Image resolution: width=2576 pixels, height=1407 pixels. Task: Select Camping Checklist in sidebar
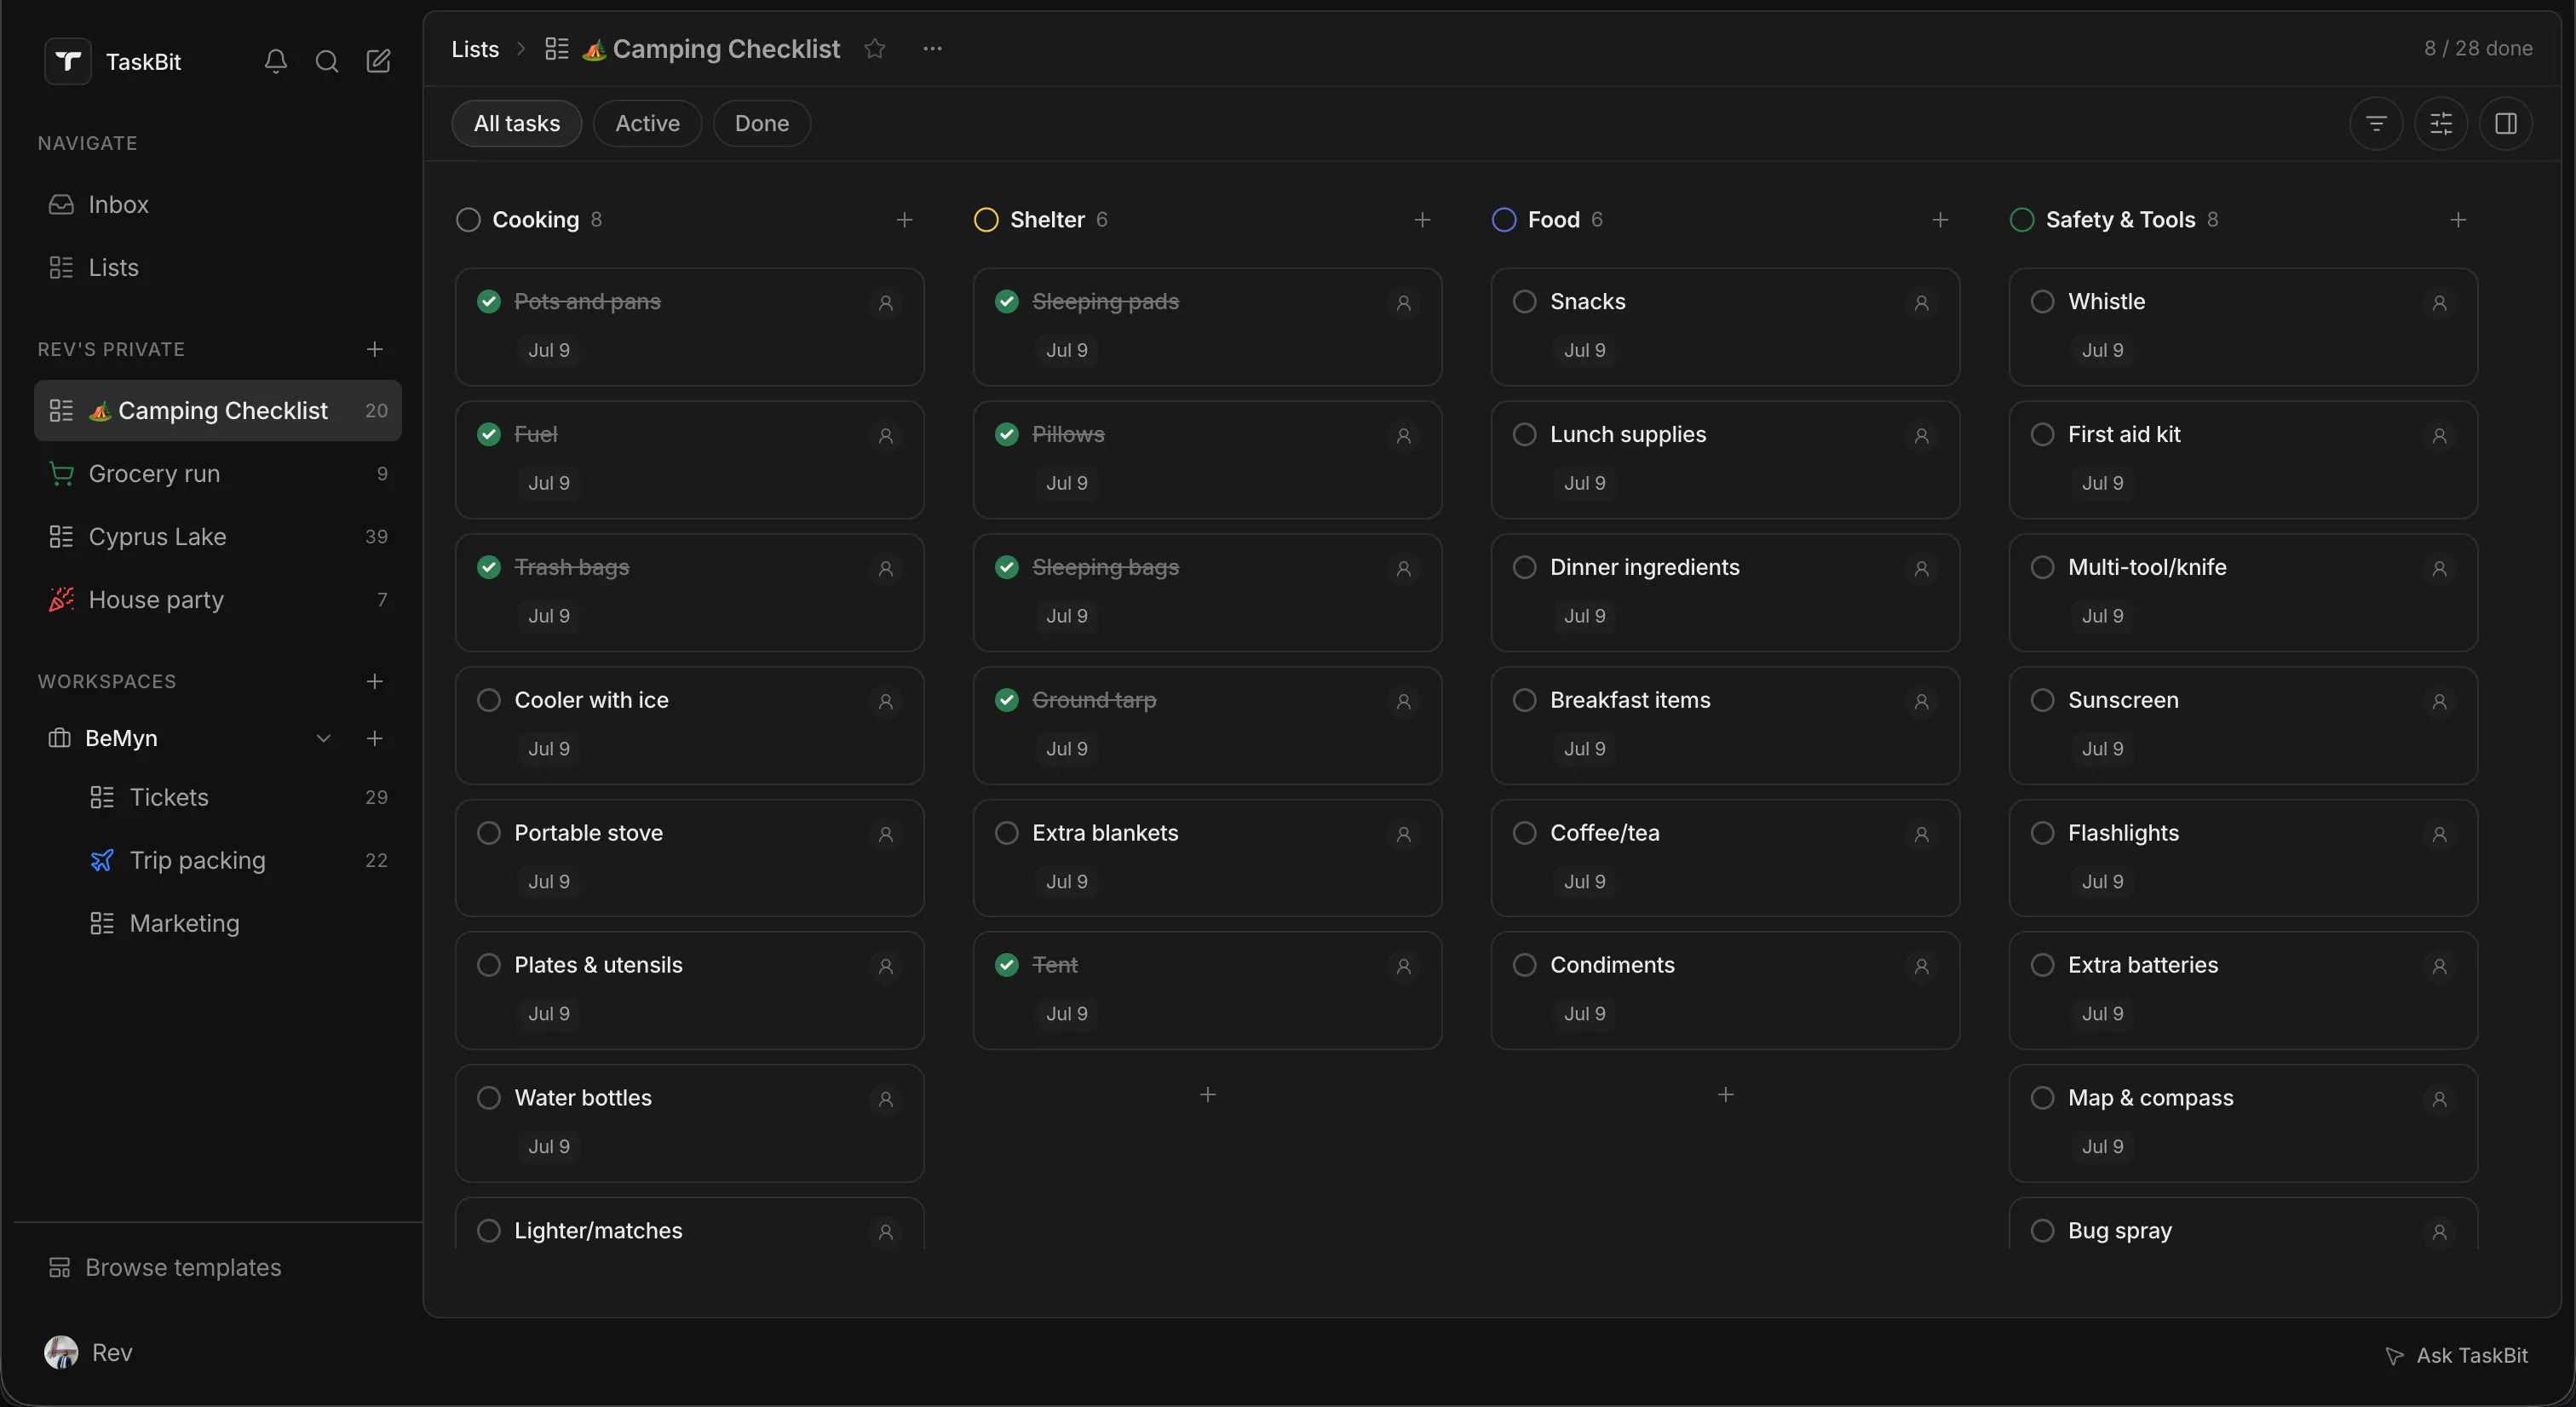coord(218,410)
